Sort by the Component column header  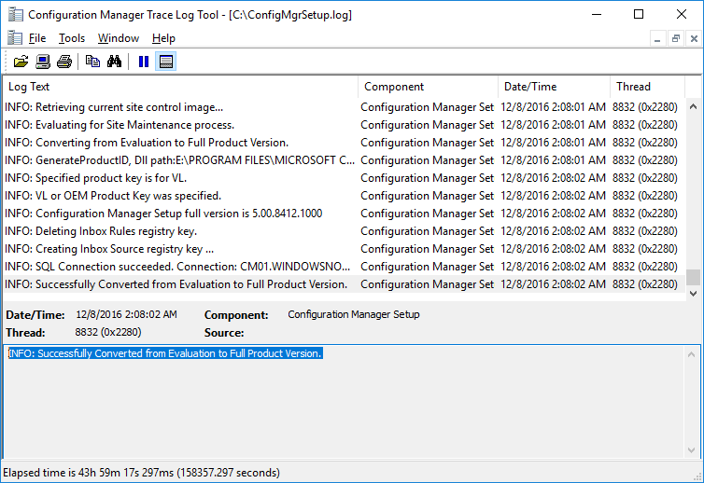tap(428, 87)
